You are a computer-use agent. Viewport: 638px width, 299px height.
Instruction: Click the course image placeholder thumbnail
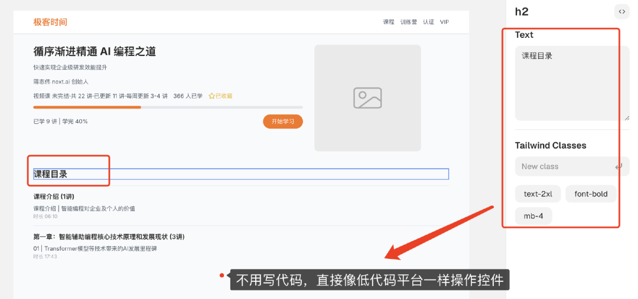(x=367, y=98)
